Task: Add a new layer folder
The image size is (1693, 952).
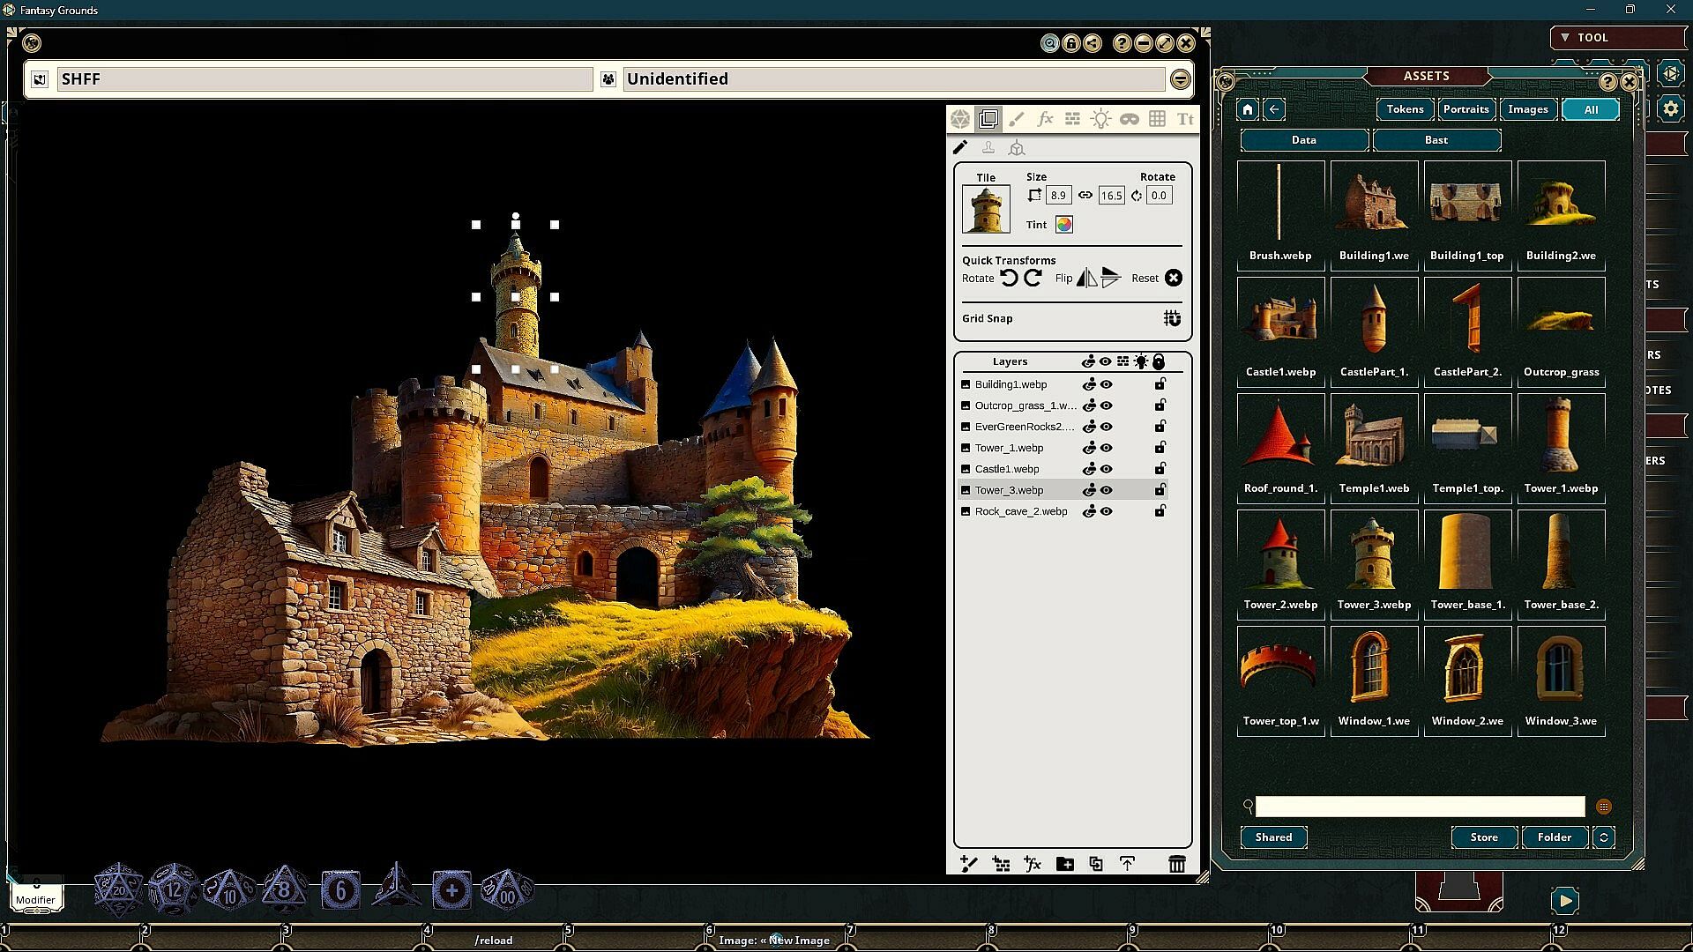Action: tap(1064, 864)
